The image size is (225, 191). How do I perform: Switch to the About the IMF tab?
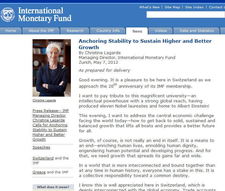point(41,31)
